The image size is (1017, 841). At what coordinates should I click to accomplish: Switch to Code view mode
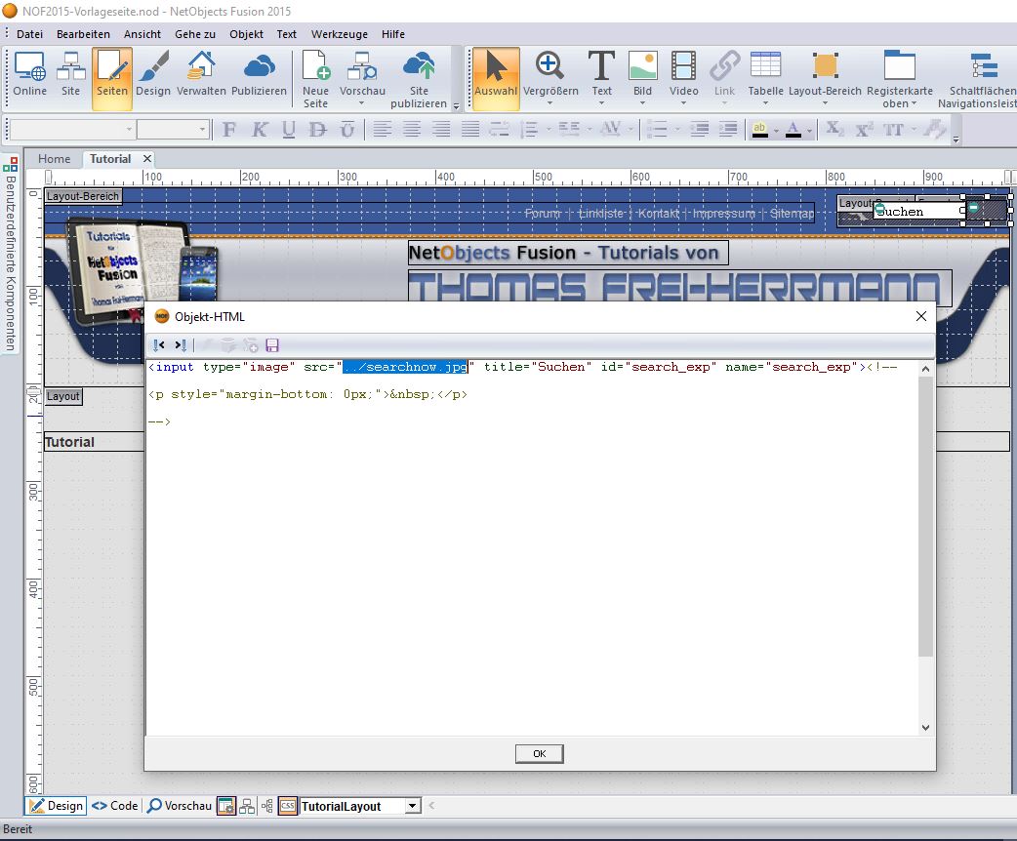pyautogui.click(x=115, y=806)
